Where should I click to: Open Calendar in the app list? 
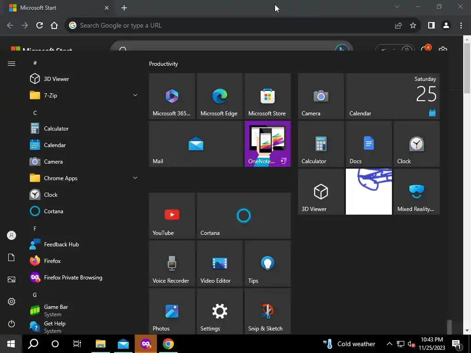click(x=84, y=145)
